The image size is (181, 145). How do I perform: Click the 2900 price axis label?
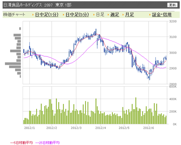point(173,68)
